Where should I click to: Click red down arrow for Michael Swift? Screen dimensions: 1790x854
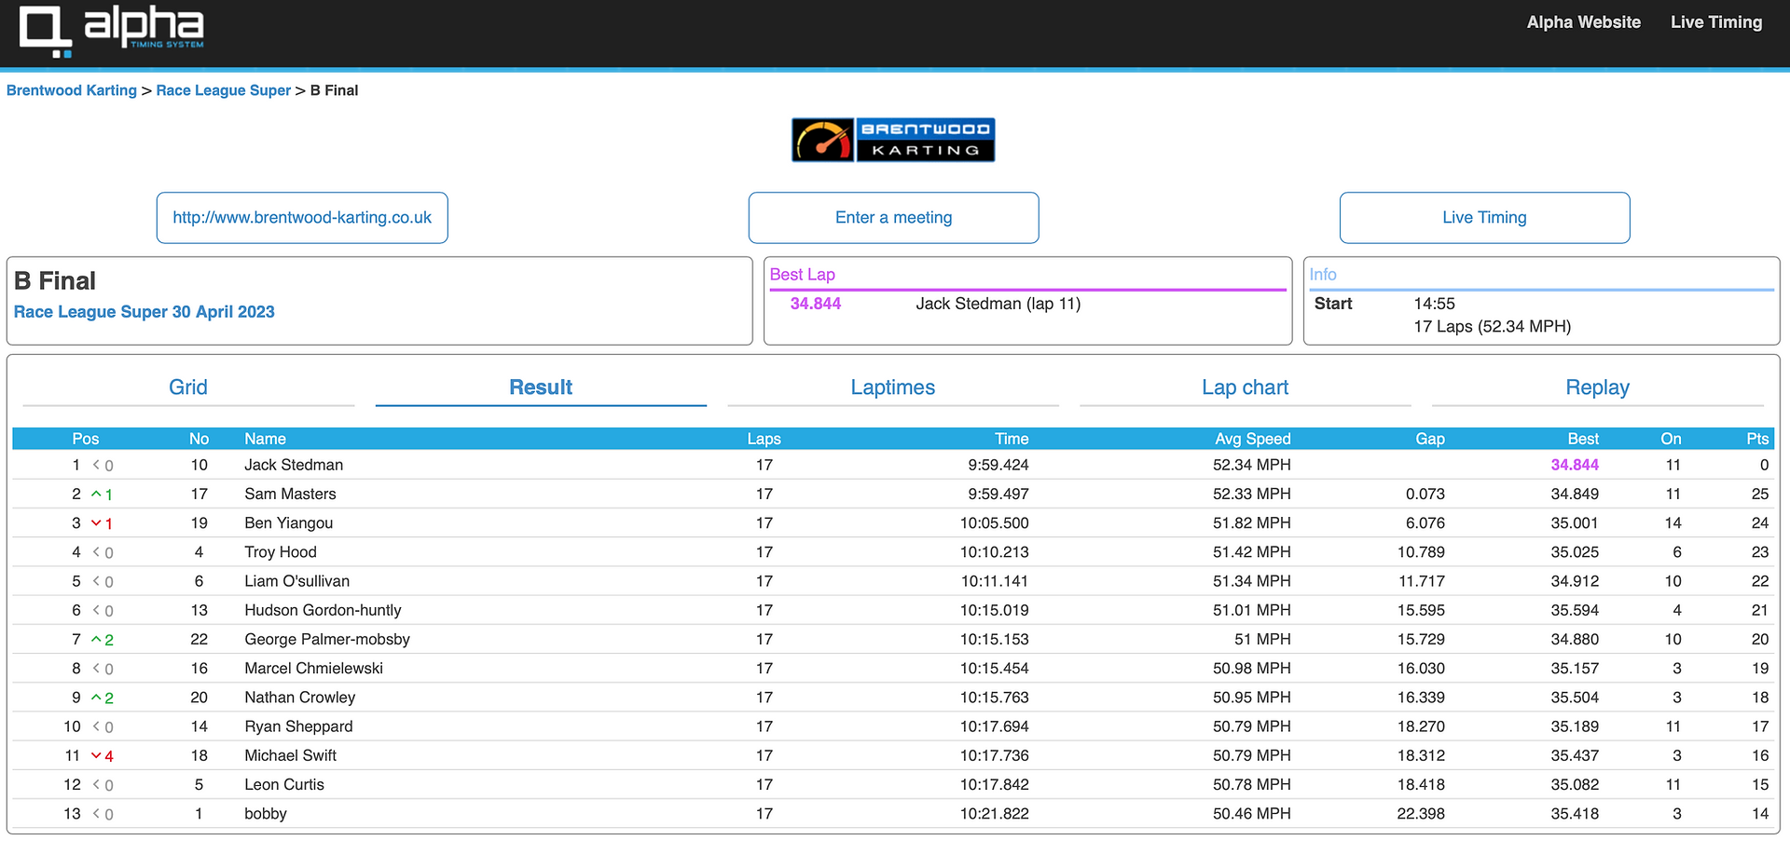[96, 755]
